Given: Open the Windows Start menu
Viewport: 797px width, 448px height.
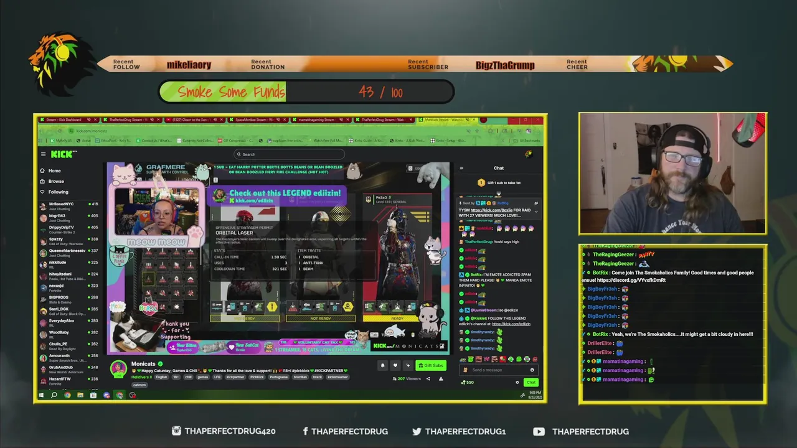Looking at the screenshot, I should 42,395.
